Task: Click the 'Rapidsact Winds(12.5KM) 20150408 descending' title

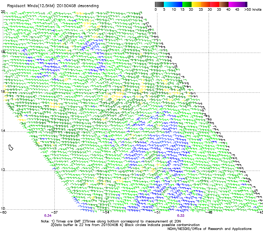Action: (x=53, y=6)
